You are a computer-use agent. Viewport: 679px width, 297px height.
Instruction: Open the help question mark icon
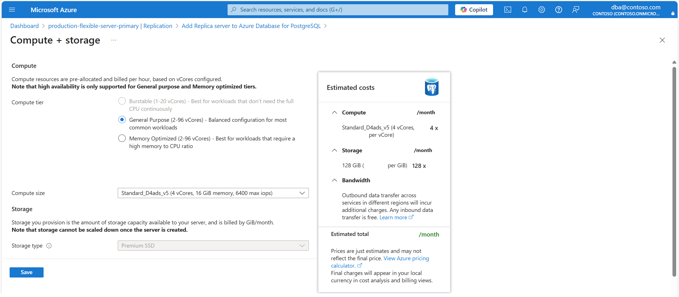pyautogui.click(x=558, y=10)
